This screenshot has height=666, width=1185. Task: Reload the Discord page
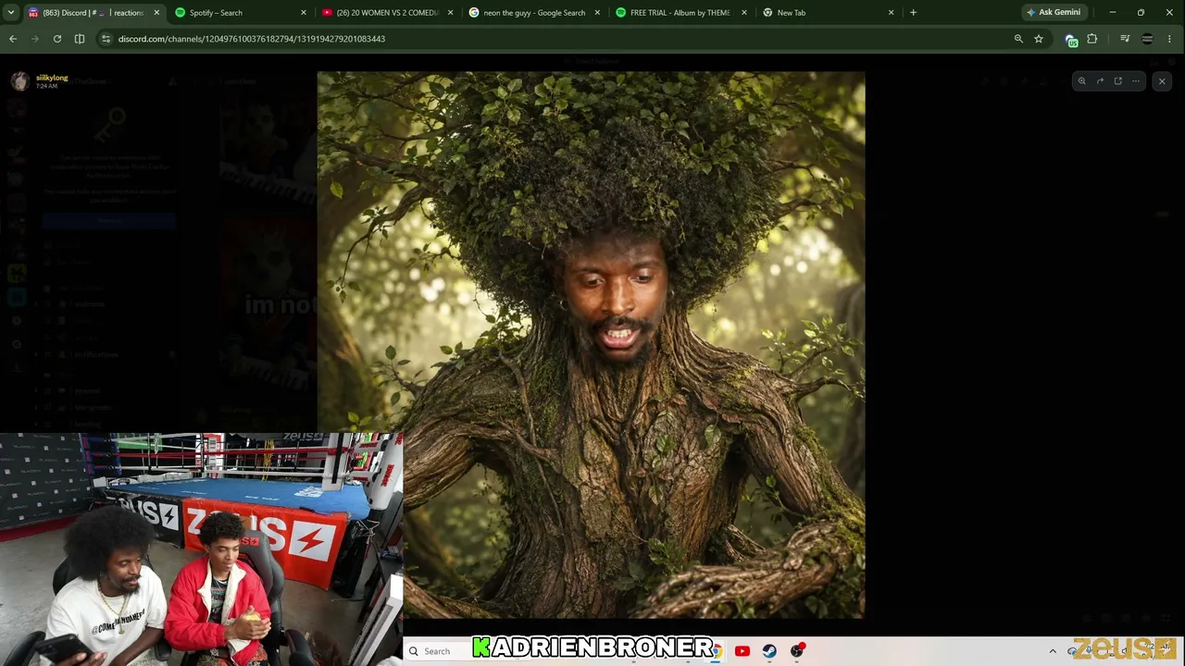[57, 39]
